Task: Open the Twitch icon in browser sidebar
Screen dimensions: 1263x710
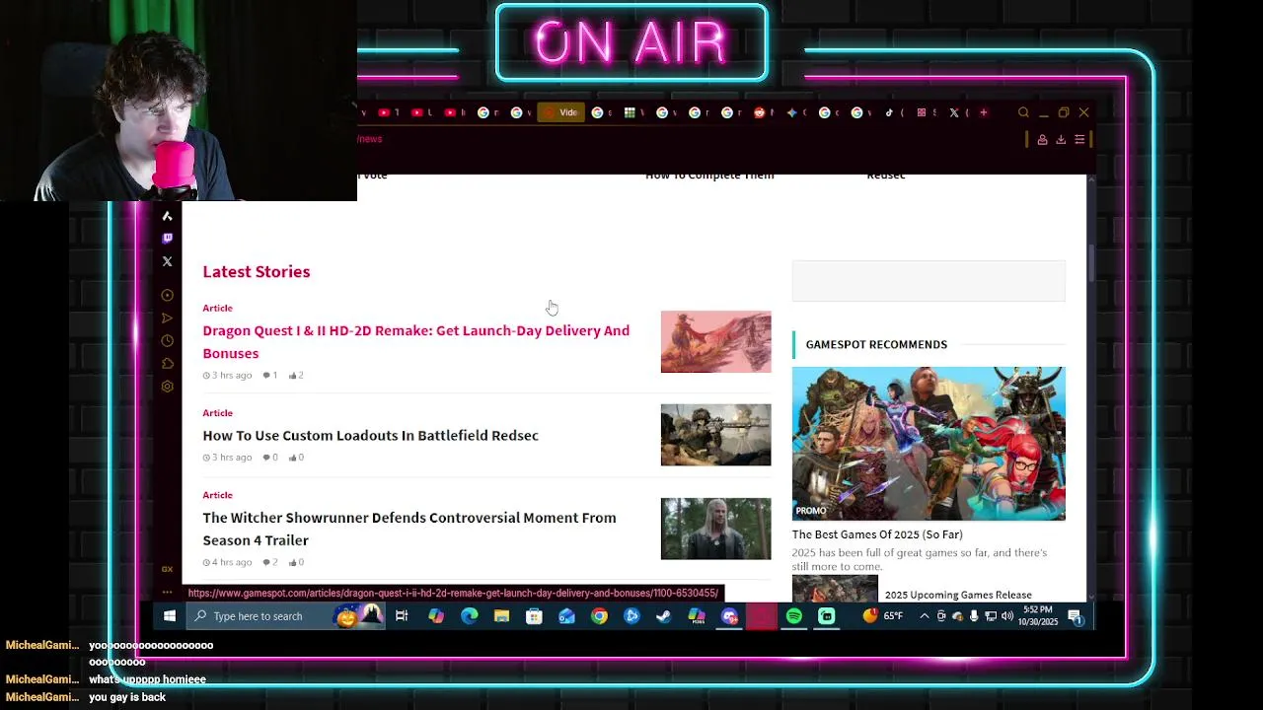Action: click(x=167, y=238)
